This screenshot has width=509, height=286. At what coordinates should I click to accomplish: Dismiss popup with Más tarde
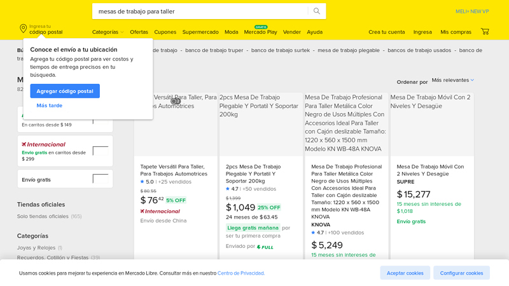click(x=50, y=106)
